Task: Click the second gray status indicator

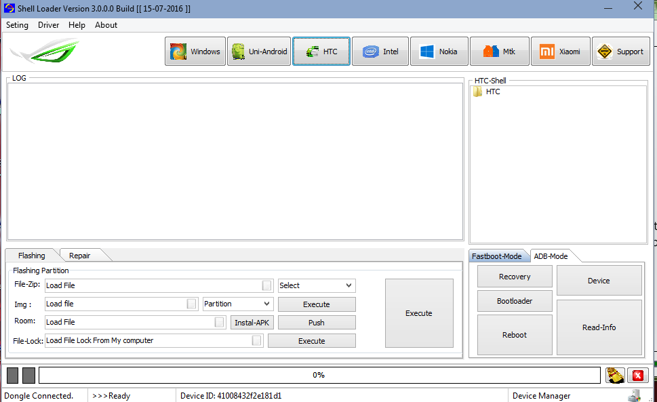Action: point(28,375)
